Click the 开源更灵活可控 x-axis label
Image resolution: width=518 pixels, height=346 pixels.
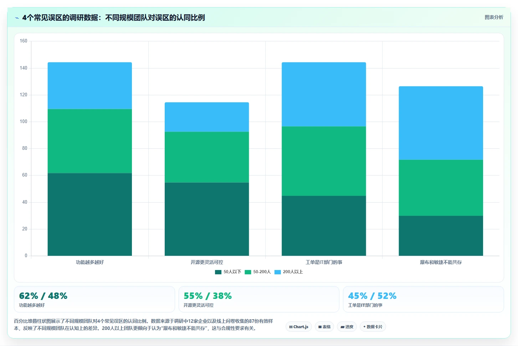[207, 262]
